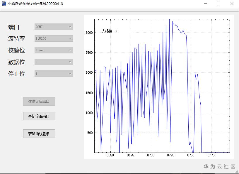The image size is (239, 174).
Task: Open the 端口 COM7 dropdown
Action: [54, 27]
